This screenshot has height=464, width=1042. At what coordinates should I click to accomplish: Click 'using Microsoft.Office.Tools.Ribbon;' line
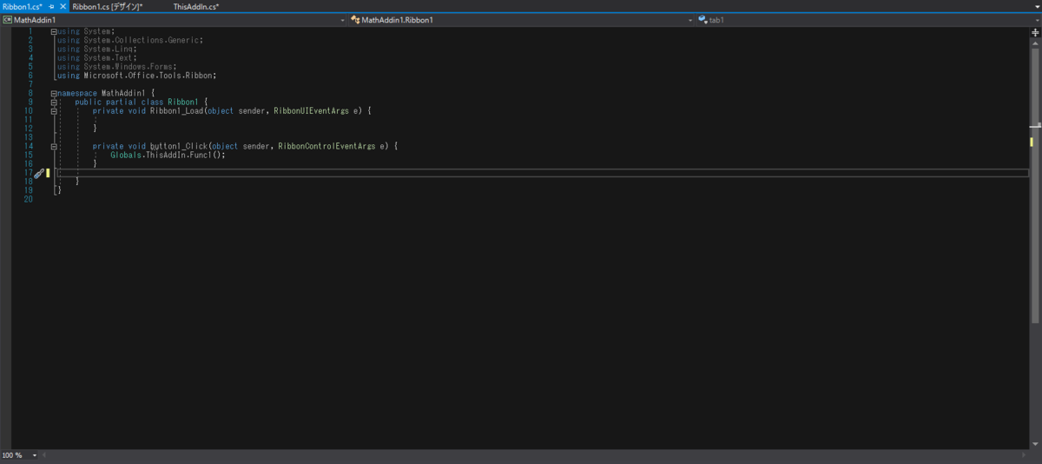coord(137,76)
